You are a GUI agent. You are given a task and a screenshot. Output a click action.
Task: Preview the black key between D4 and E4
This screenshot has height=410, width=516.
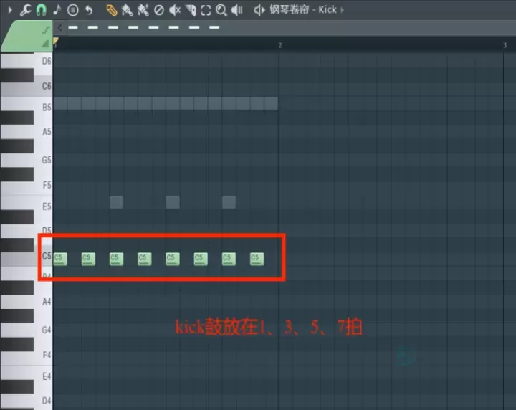tap(17, 387)
